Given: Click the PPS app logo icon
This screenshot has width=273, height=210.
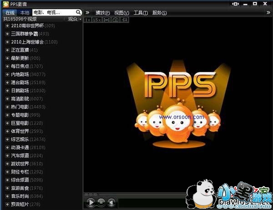Looking at the screenshot, I should click(x=6, y=4).
